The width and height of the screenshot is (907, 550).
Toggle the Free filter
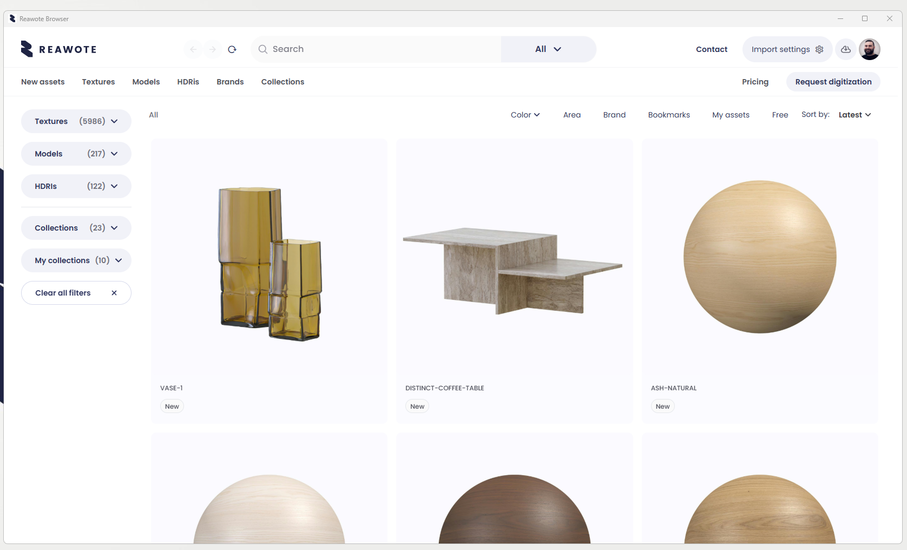click(x=780, y=115)
